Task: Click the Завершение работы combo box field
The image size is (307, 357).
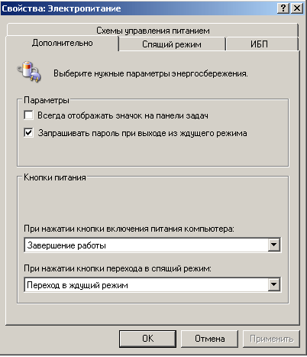Action: [153, 245]
